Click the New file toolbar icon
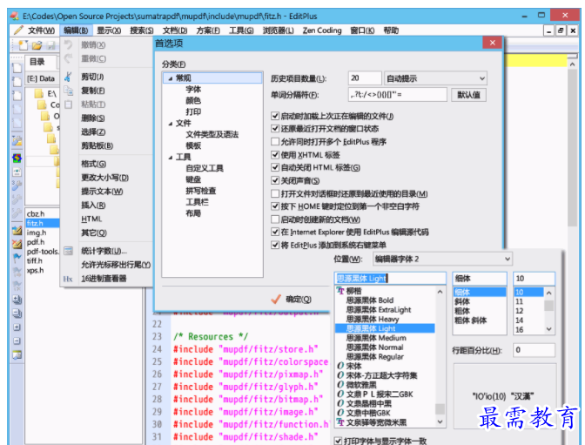The height and width of the screenshot is (445, 585). 24,45
